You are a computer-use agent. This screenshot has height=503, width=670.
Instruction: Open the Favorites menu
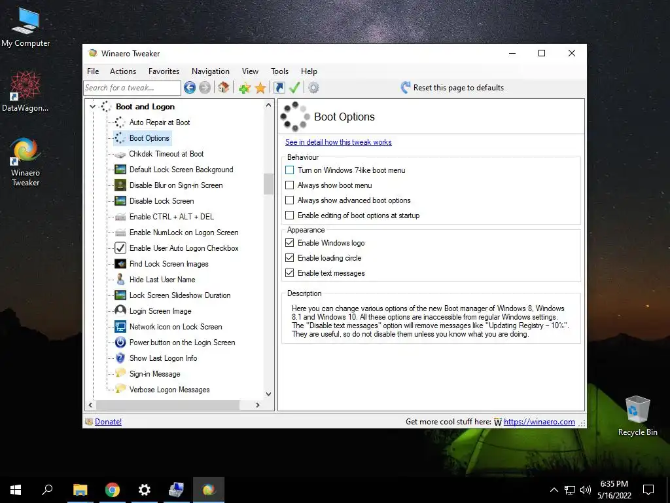(164, 71)
